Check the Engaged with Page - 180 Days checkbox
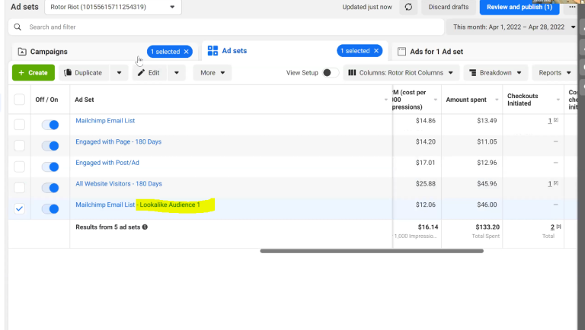This screenshot has width=585, height=330. tap(19, 146)
